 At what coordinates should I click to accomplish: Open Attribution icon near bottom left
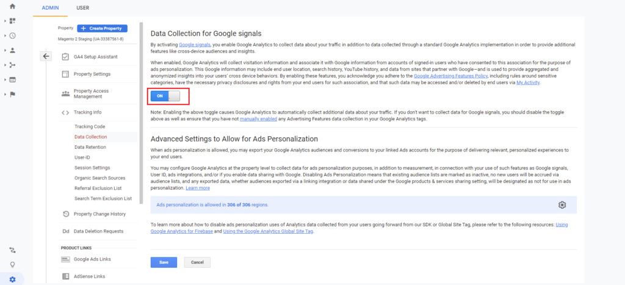pos(12,250)
